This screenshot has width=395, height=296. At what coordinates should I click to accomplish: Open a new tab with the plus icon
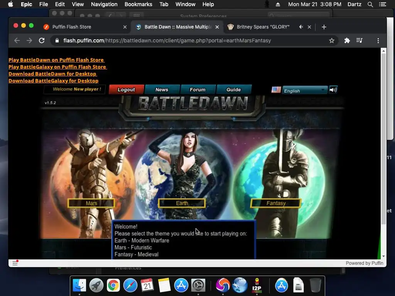tap(324, 27)
